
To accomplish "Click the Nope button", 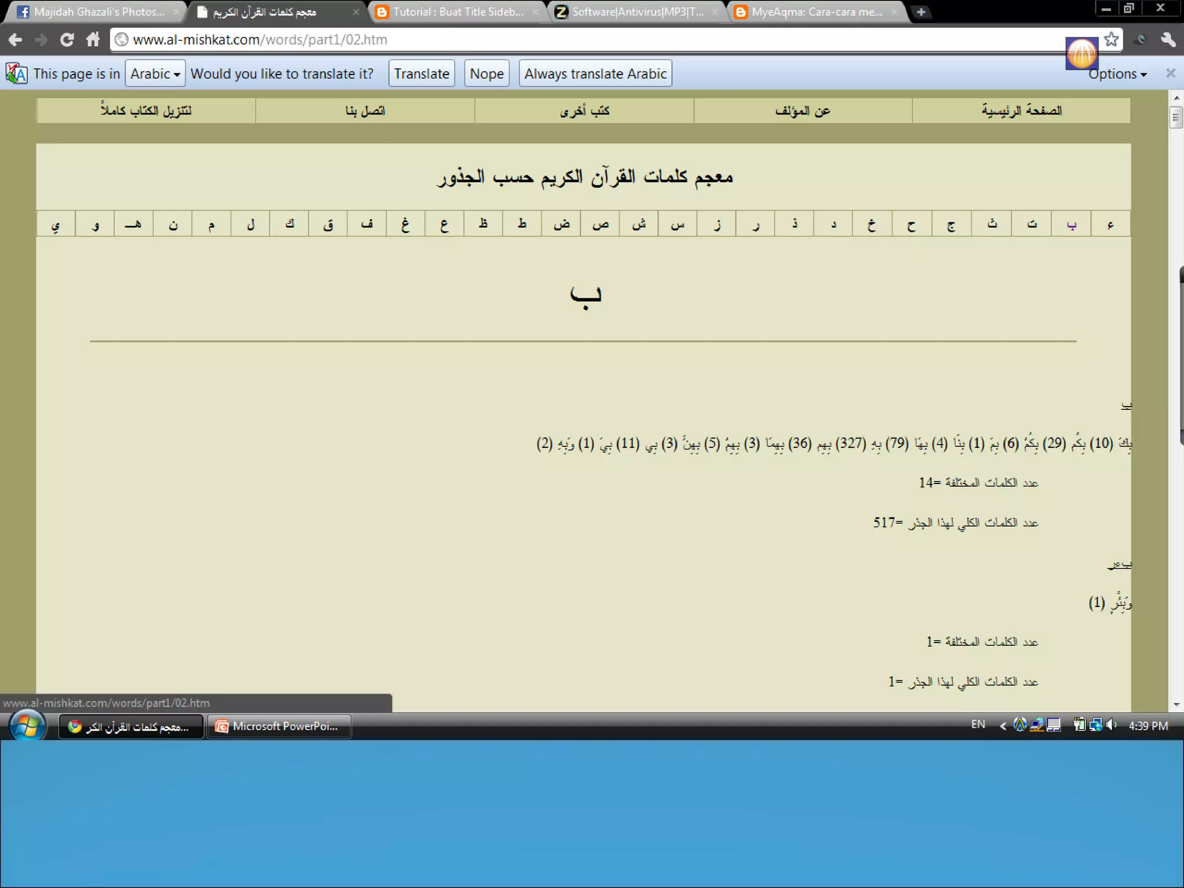I will [486, 73].
